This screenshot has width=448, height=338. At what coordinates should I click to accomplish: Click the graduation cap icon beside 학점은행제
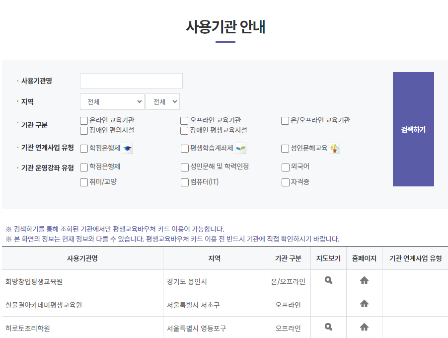(128, 148)
